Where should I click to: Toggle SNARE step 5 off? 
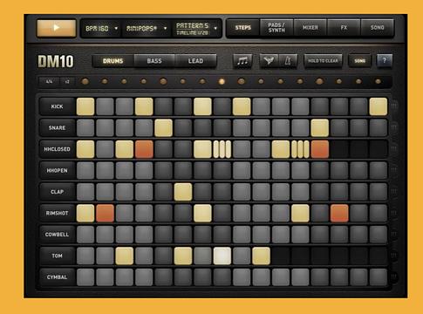(x=163, y=127)
